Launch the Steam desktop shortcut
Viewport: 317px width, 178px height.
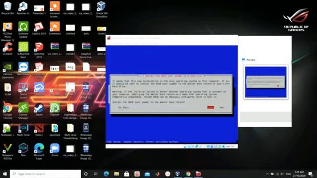[39, 110]
